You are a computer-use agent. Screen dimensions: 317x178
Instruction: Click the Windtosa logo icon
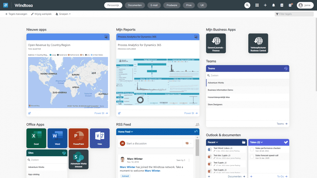click(6, 5)
